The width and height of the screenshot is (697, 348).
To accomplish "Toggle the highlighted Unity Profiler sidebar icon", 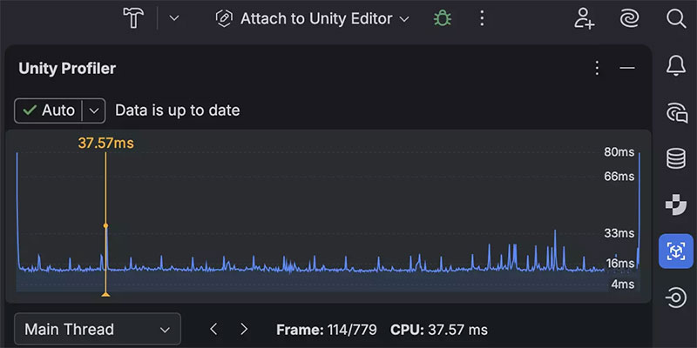I will [675, 251].
